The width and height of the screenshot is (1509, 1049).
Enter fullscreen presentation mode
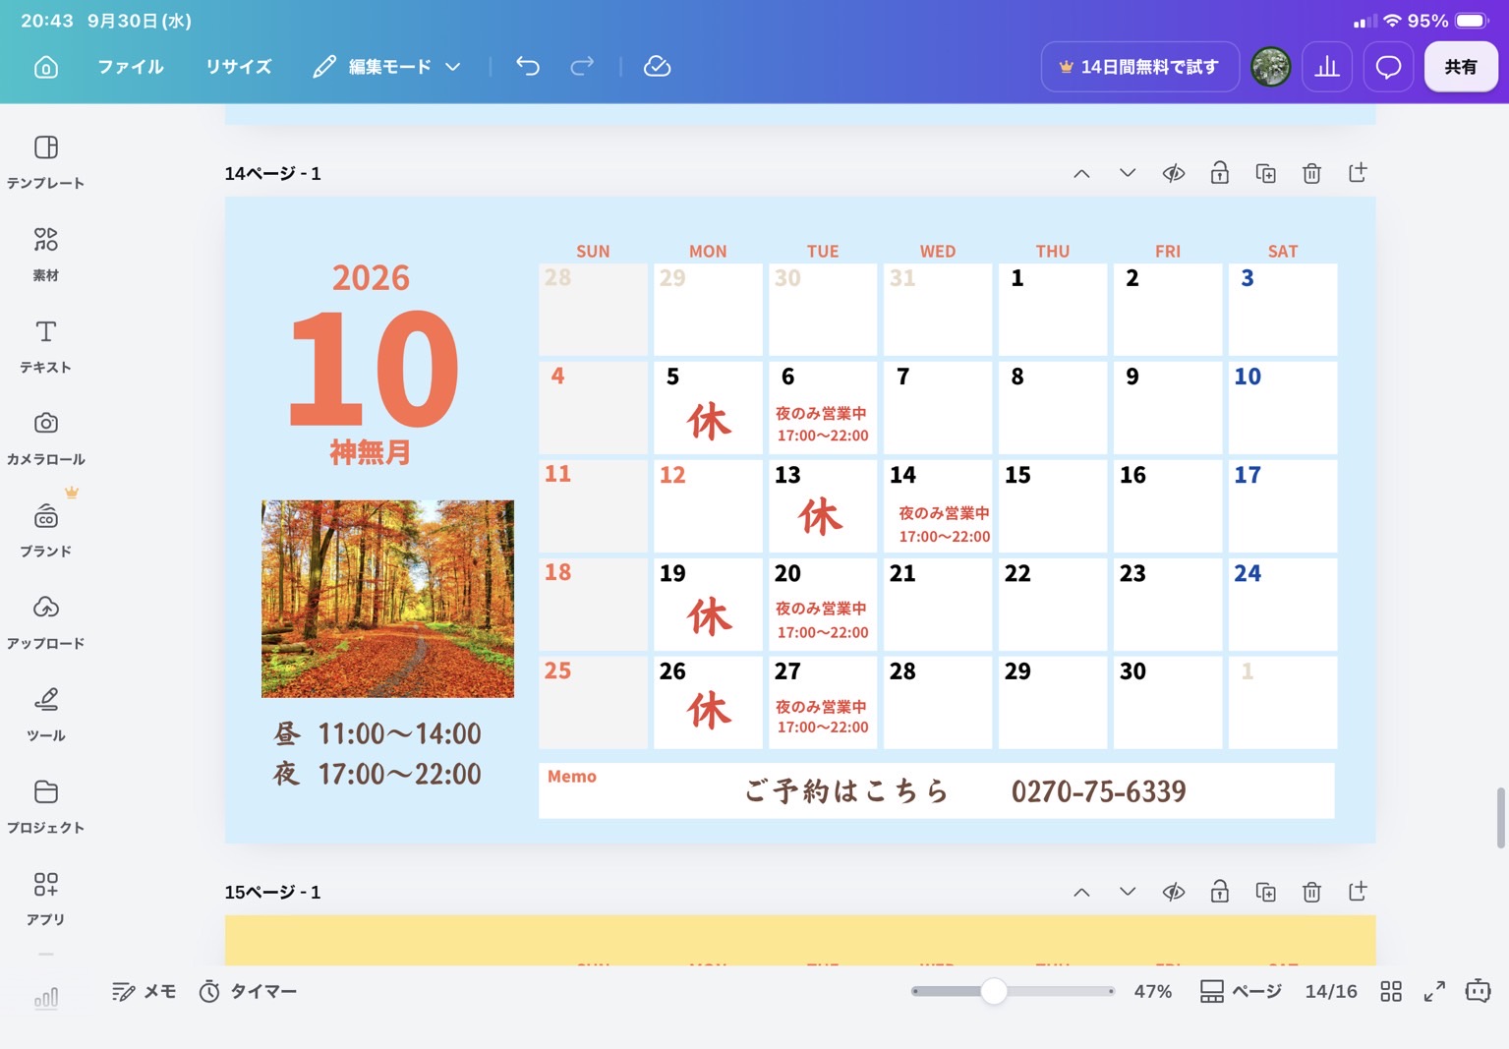(1434, 991)
